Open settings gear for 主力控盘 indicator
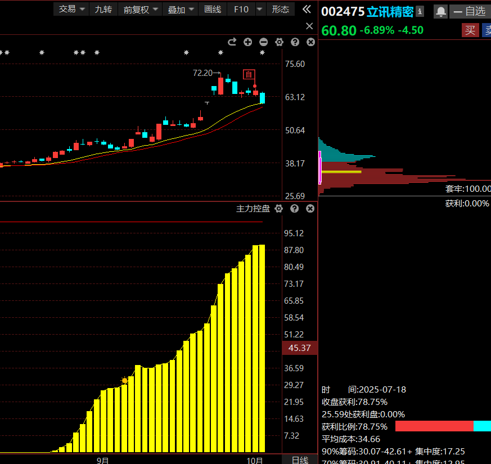491x464 pixels. pyautogui.click(x=279, y=209)
